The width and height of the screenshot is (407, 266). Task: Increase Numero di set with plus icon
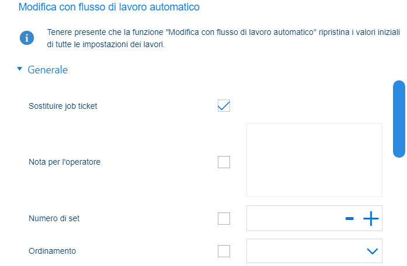click(x=371, y=219)
